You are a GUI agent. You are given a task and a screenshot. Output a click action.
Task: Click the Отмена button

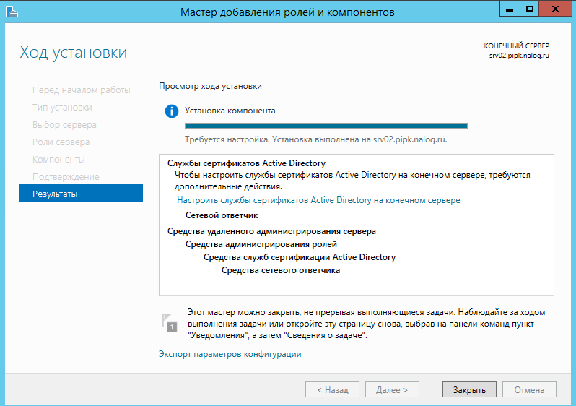tap(529, 390)
